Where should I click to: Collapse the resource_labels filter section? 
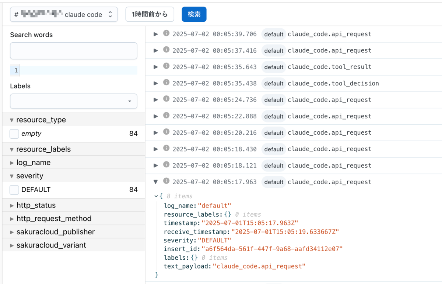coord(12,149)
